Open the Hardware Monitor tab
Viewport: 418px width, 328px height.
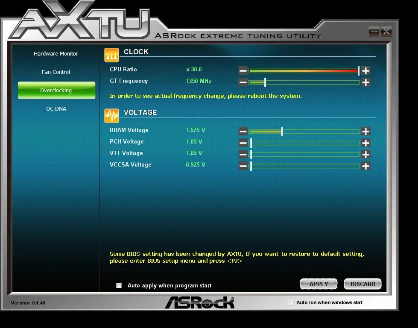pos(56,54)
